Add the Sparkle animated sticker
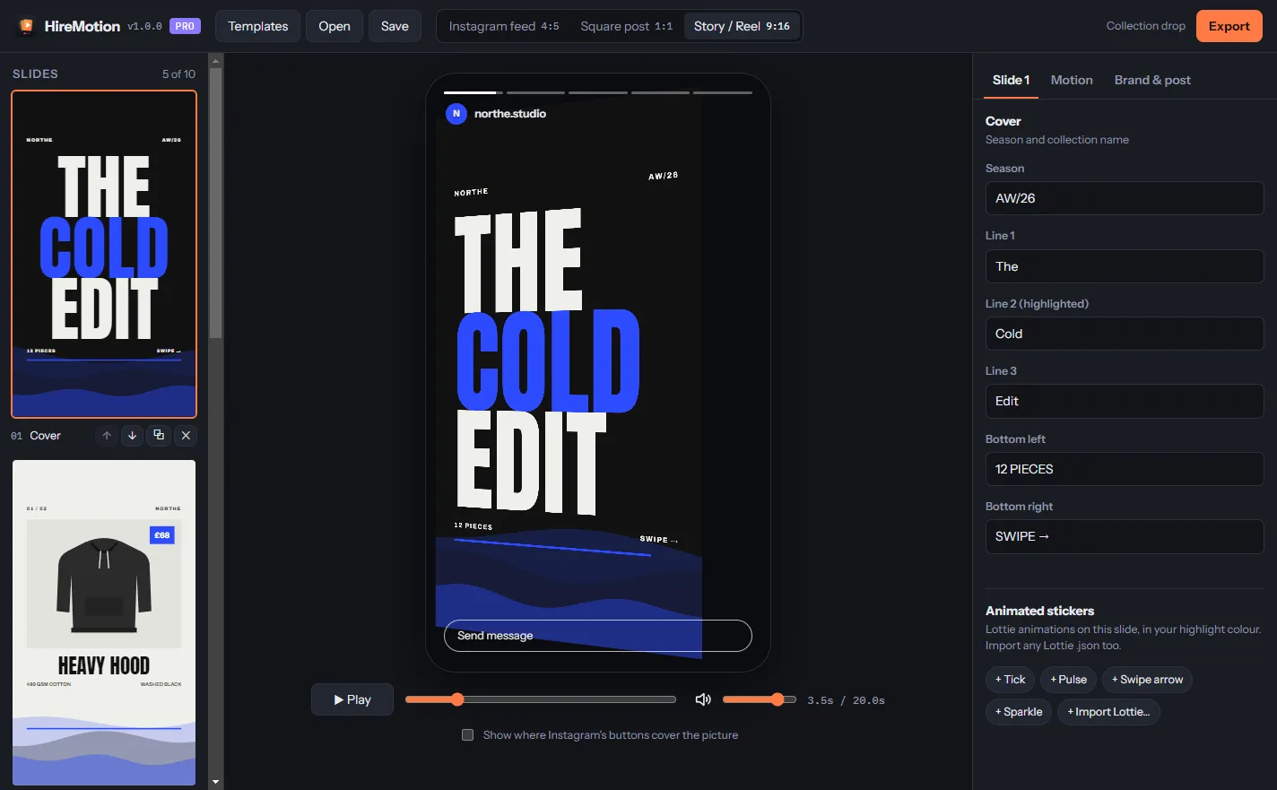This screenshot has width=1277, height=790. point(1019,712)
